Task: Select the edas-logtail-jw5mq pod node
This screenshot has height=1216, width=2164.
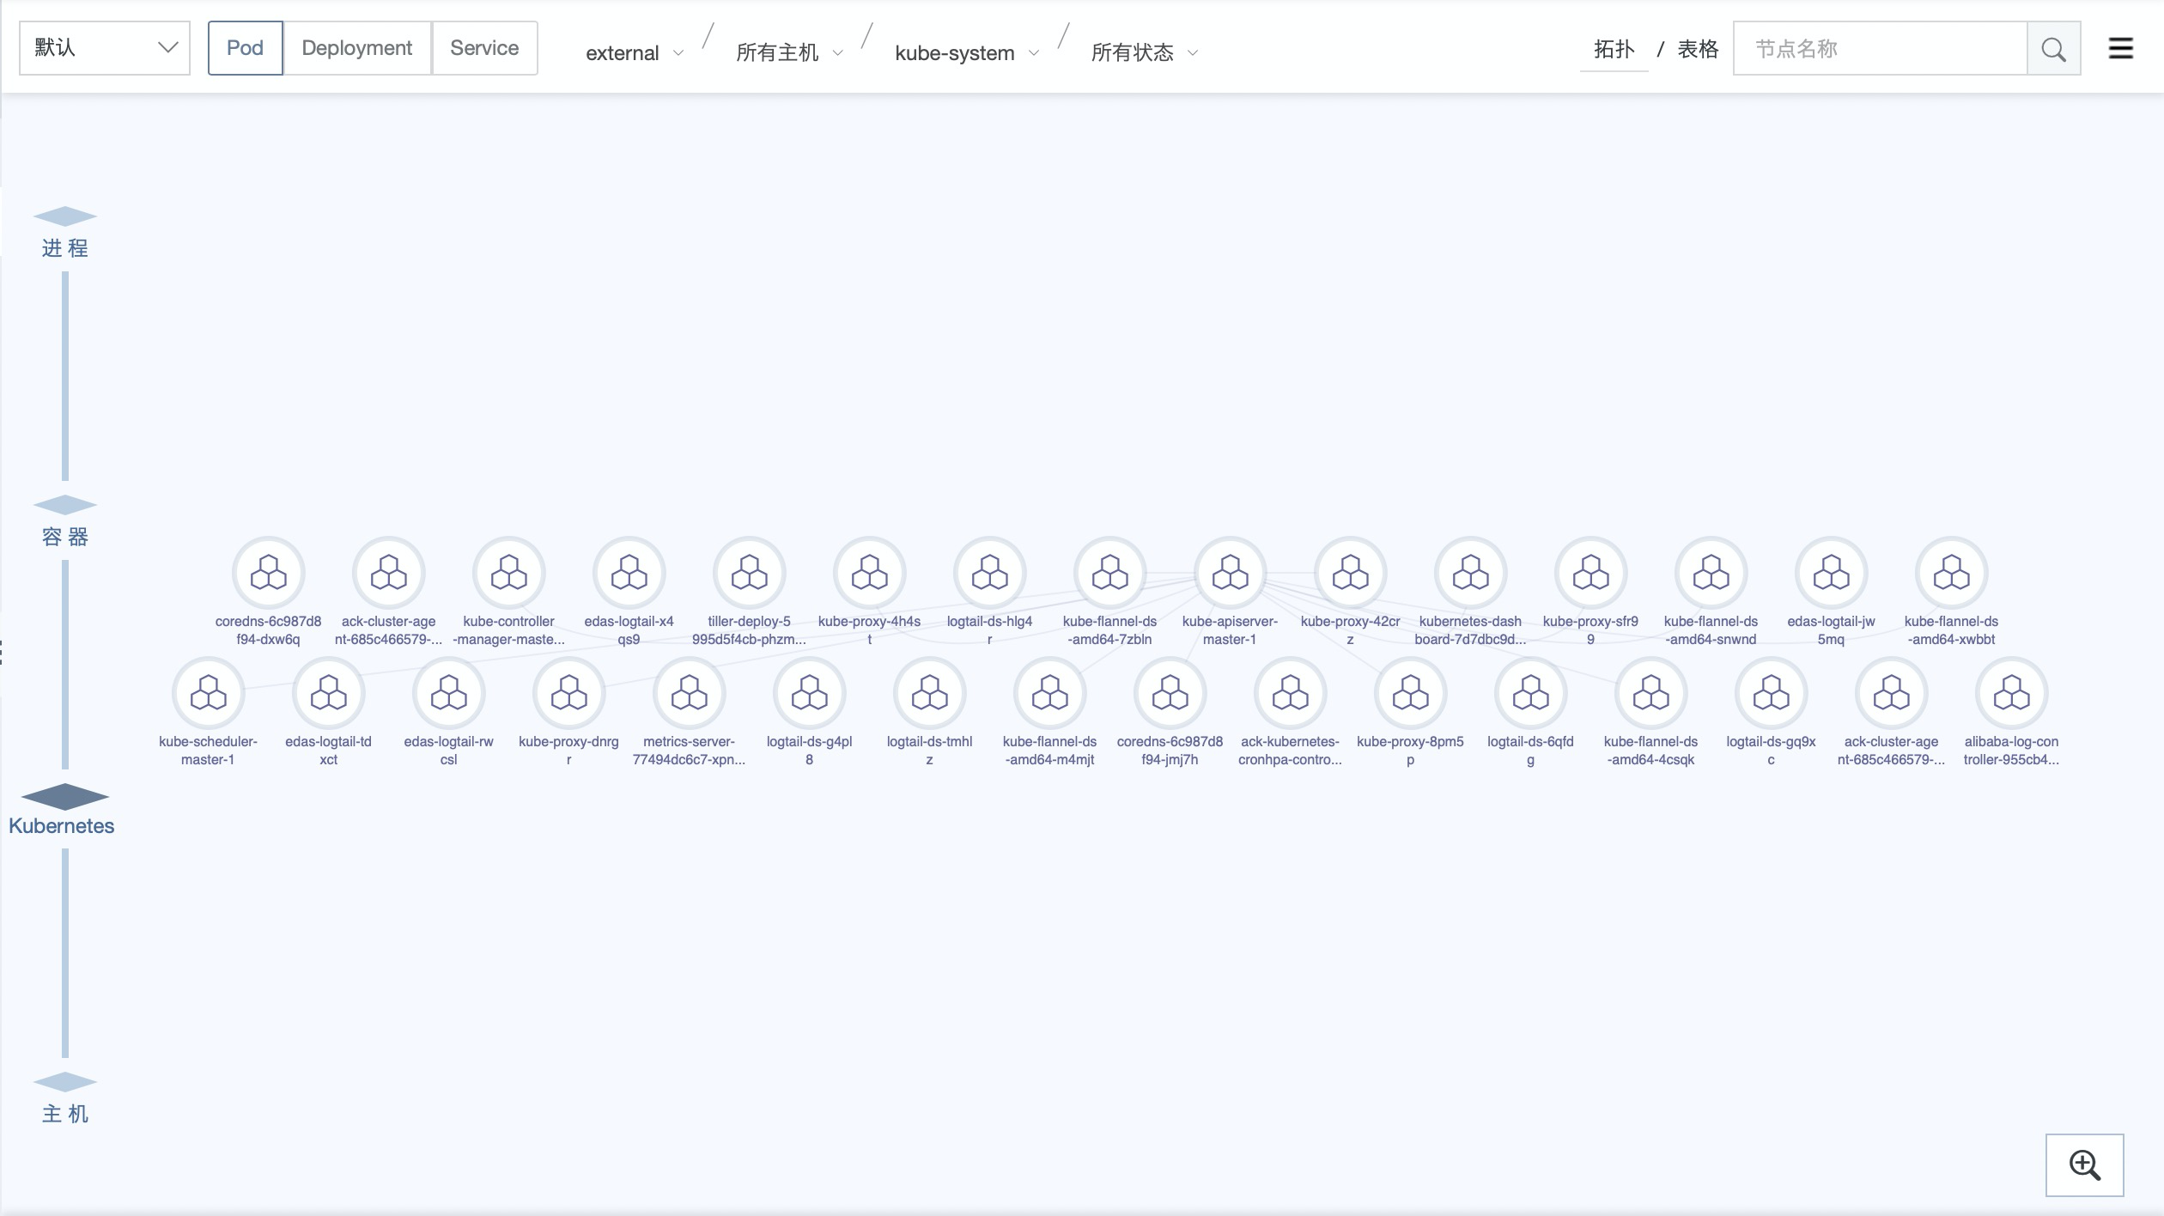Action: tap(1832, 573)
